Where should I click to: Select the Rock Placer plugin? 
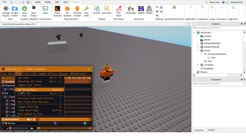(34, 11)
